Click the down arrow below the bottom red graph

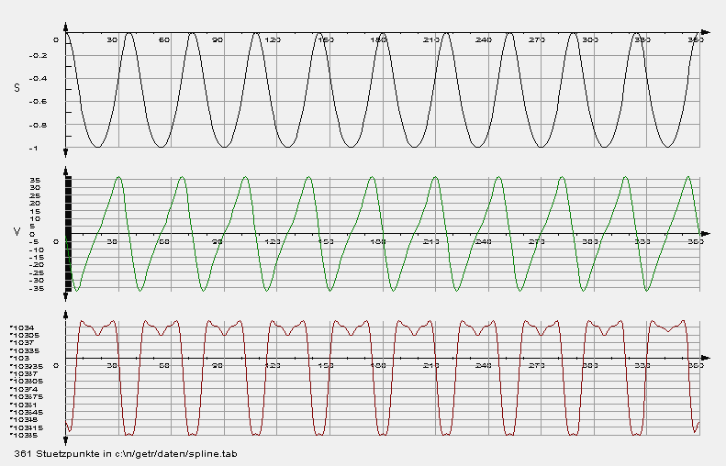click(x=66, y=441)
